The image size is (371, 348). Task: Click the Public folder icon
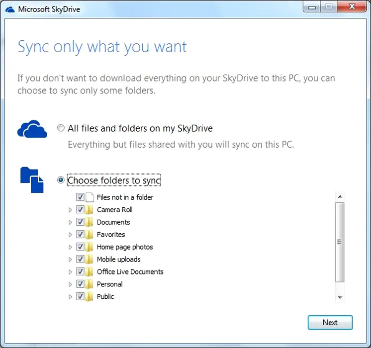[x=89, y=297]
